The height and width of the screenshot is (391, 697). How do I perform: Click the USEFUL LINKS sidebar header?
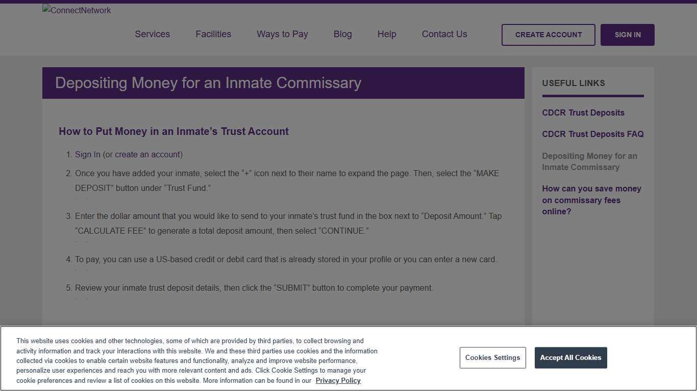(x=573, y=83)
